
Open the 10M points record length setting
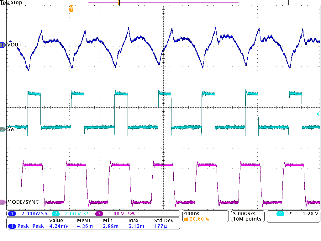point(247,219)
